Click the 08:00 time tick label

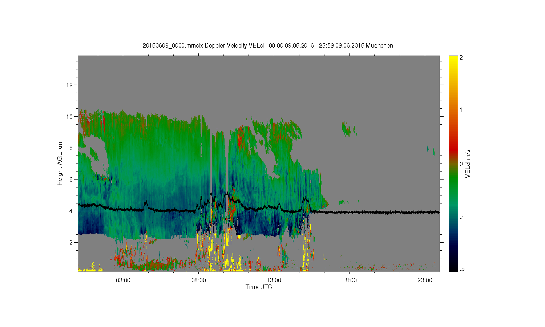point(199,280)
